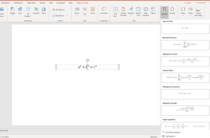Click the Equation pi icon
This screenshot has width=210, height=138.
click(x=164, y=9)
